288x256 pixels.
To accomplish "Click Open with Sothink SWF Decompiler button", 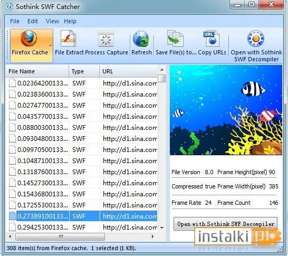I will pyautogui.click(x=226, y=224).
